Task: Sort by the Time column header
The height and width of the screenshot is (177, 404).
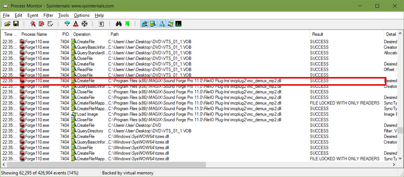Action: [10, 34]
